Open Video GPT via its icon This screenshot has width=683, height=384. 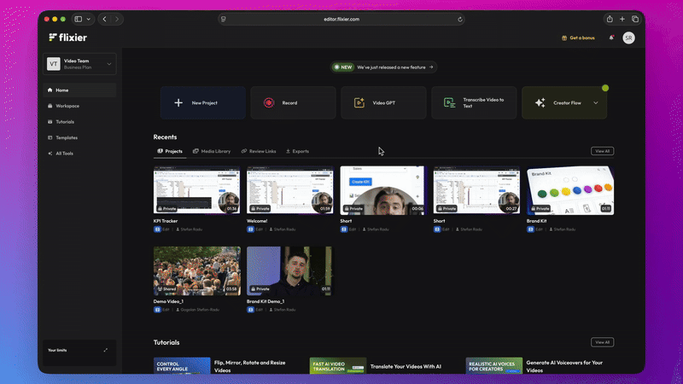[x=359, y=102]
